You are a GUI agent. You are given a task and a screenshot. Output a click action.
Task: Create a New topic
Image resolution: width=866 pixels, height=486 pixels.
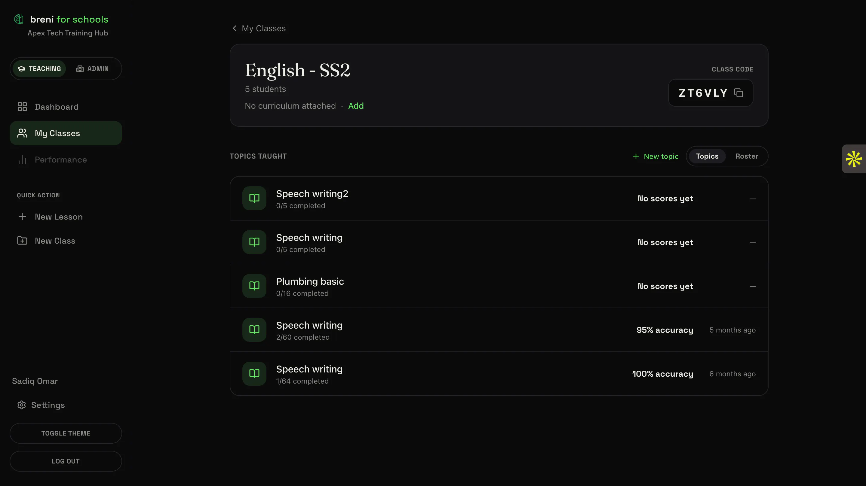click(x=656, y=156)
